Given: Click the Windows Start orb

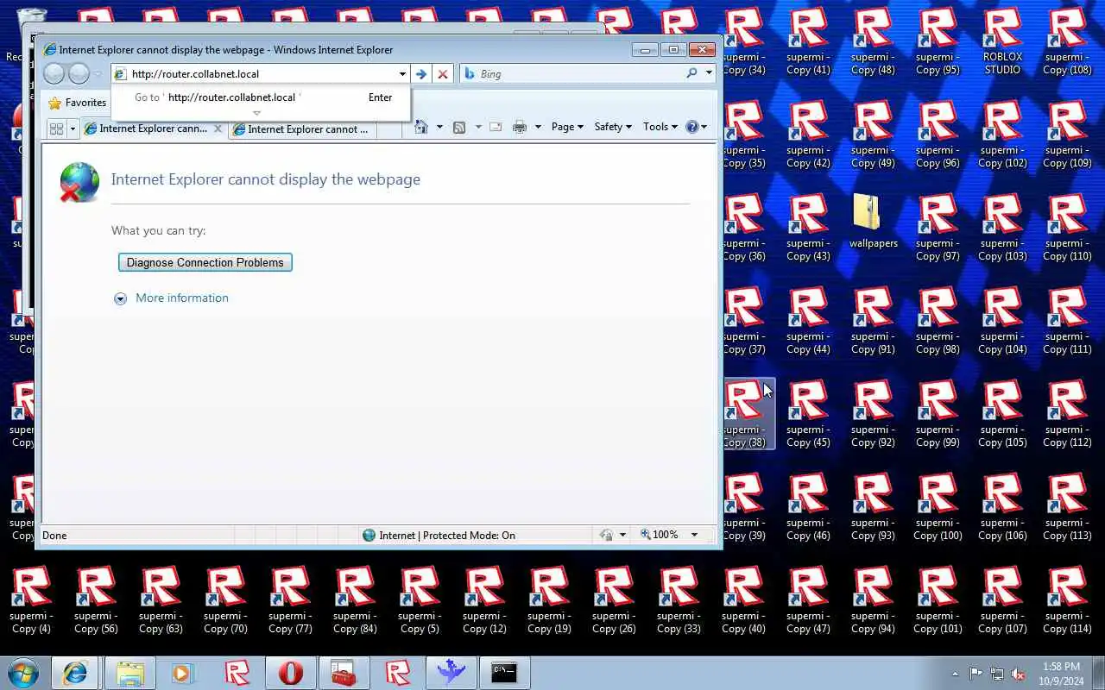Looking at the screenshot, I should click(x=23, y=673).
